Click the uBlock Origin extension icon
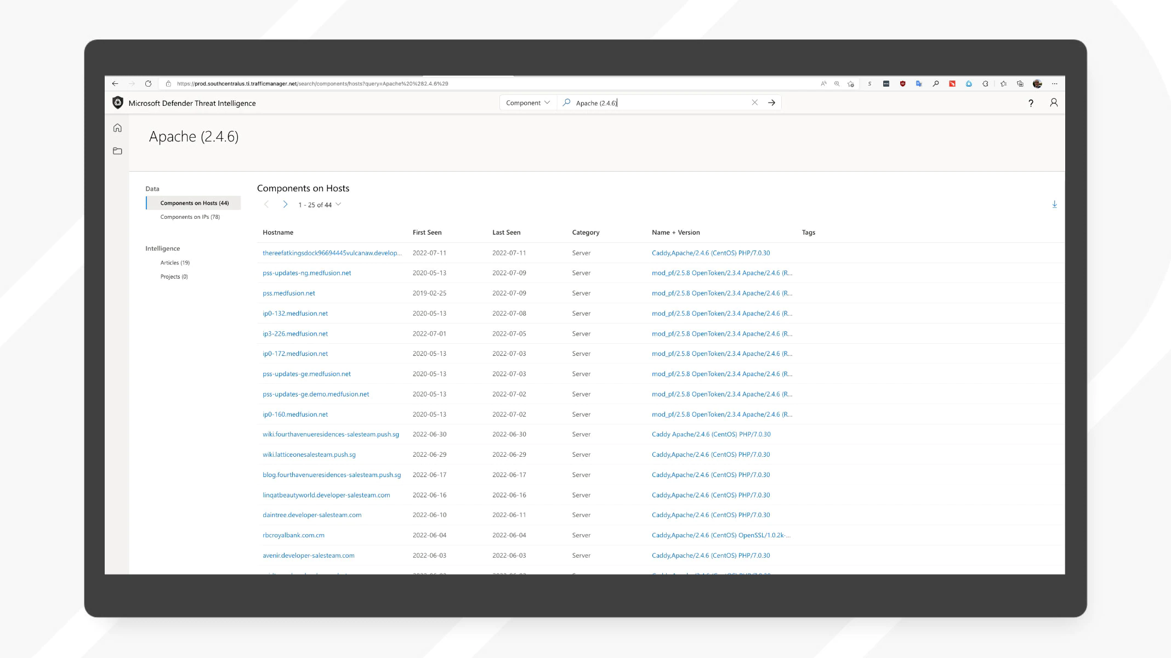The image size is (1171, 658). [x=903, y=83]
